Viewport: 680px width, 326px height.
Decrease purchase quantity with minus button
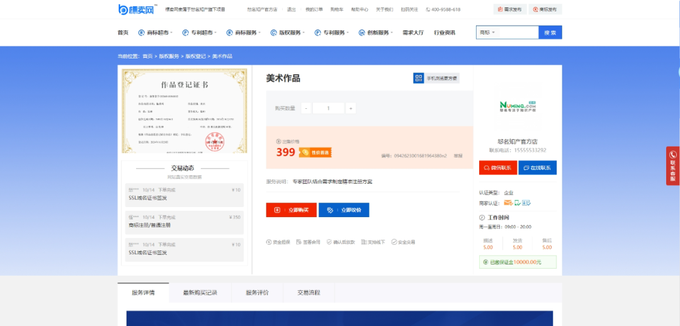click(306, 108)
